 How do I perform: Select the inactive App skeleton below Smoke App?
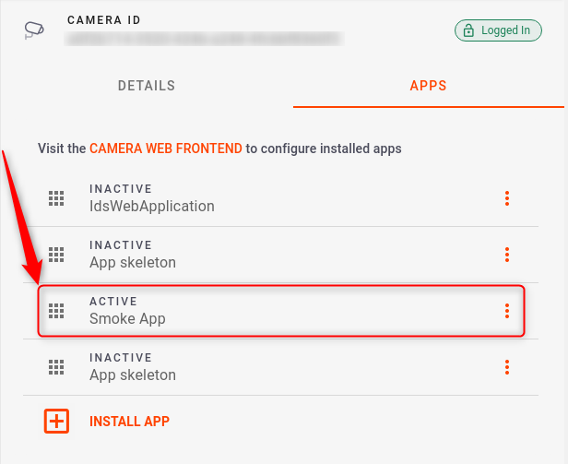280,367
